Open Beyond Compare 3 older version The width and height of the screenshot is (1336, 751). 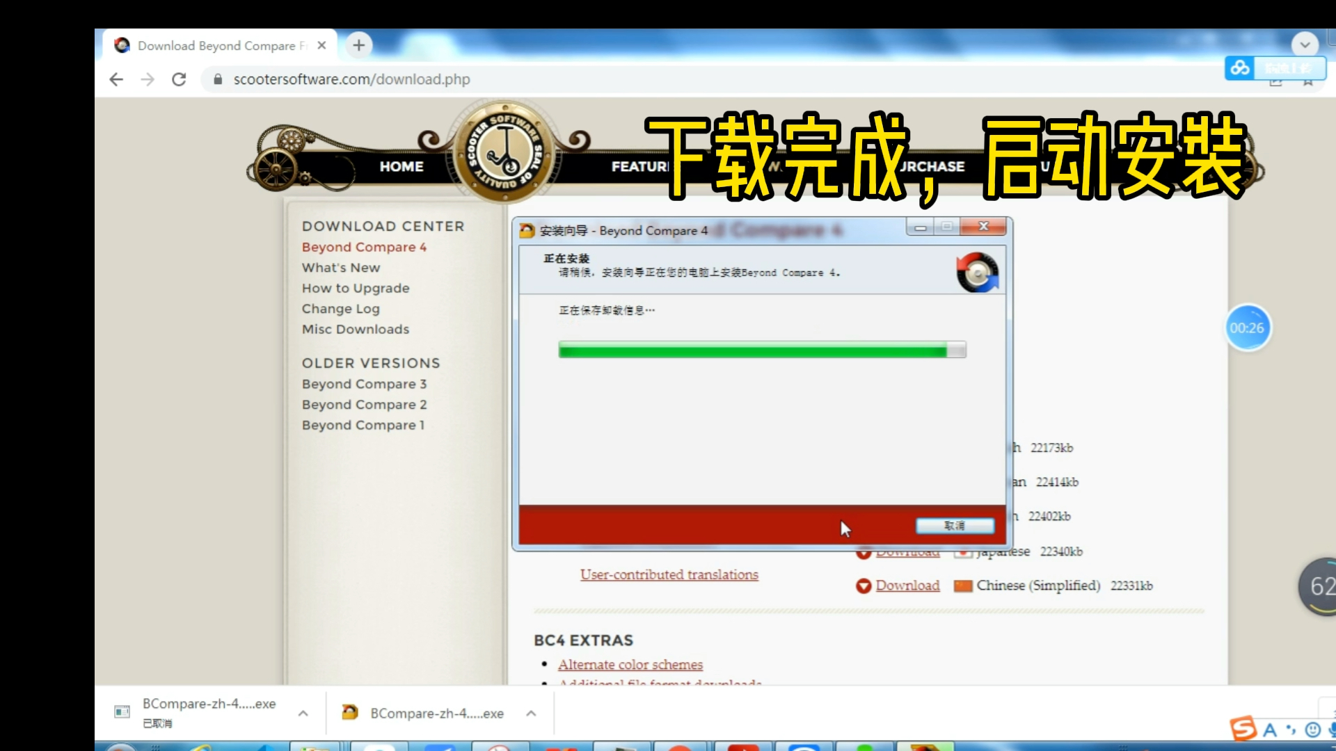[364, 384]
